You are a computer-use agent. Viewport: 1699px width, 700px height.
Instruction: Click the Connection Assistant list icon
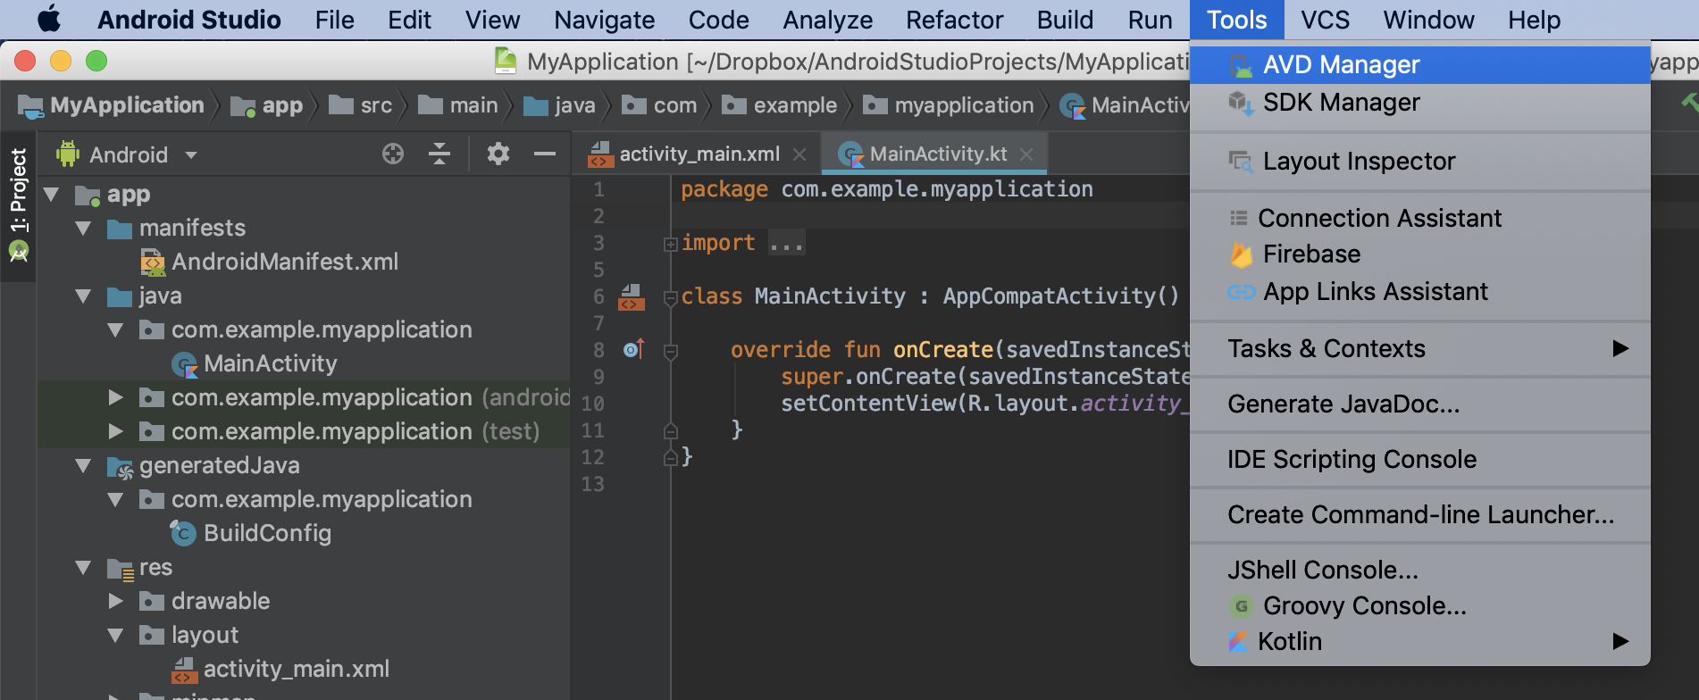pos(1238,218)
